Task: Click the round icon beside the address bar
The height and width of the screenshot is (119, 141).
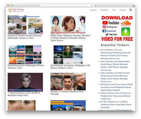Action: 96,5
